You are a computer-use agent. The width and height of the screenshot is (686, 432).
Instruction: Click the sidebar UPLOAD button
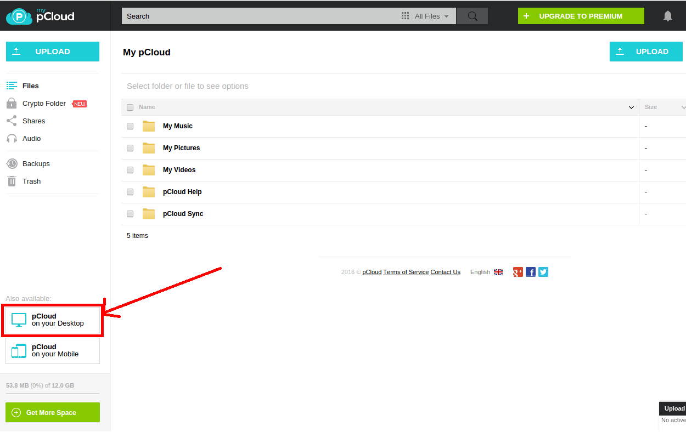coord(53,52)
